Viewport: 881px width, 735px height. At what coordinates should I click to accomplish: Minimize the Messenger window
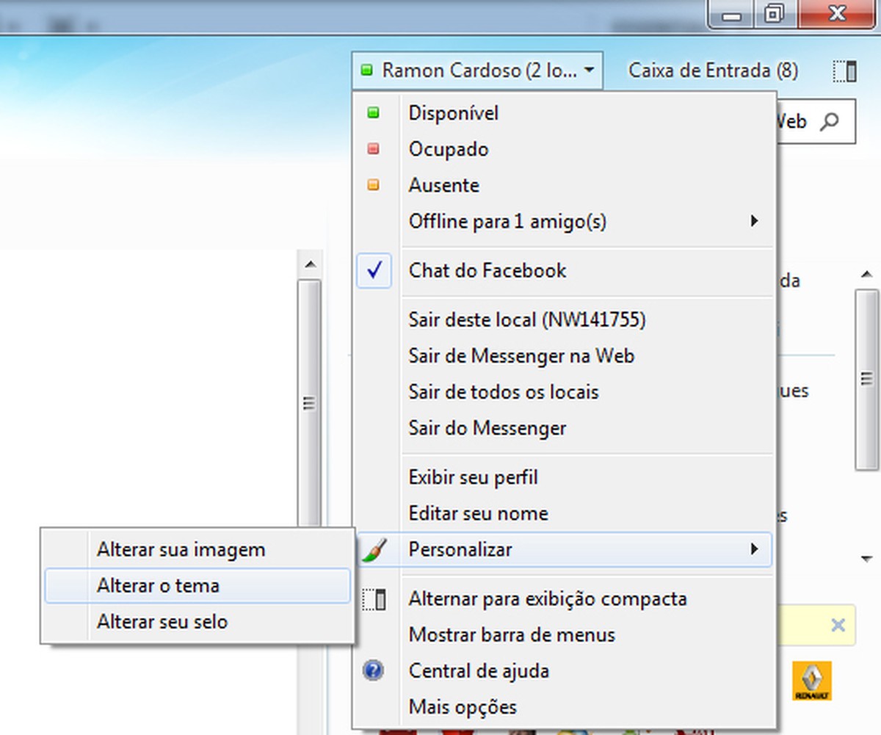click(x=733, y=13)
